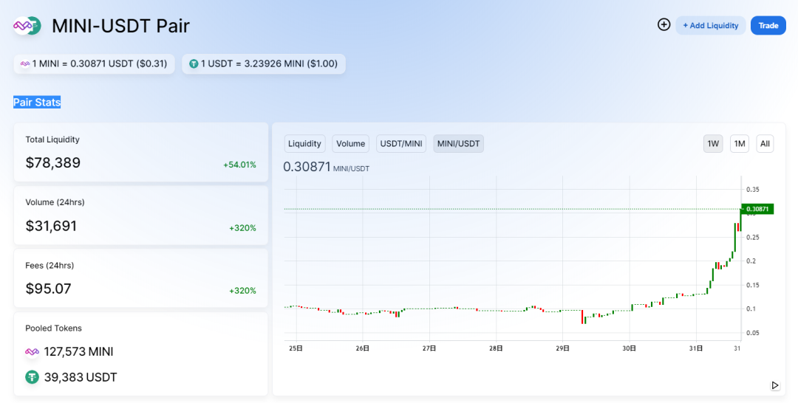Click the Volume (24hrs) label
Screen dimensions: 798x403
pos(55,202)
